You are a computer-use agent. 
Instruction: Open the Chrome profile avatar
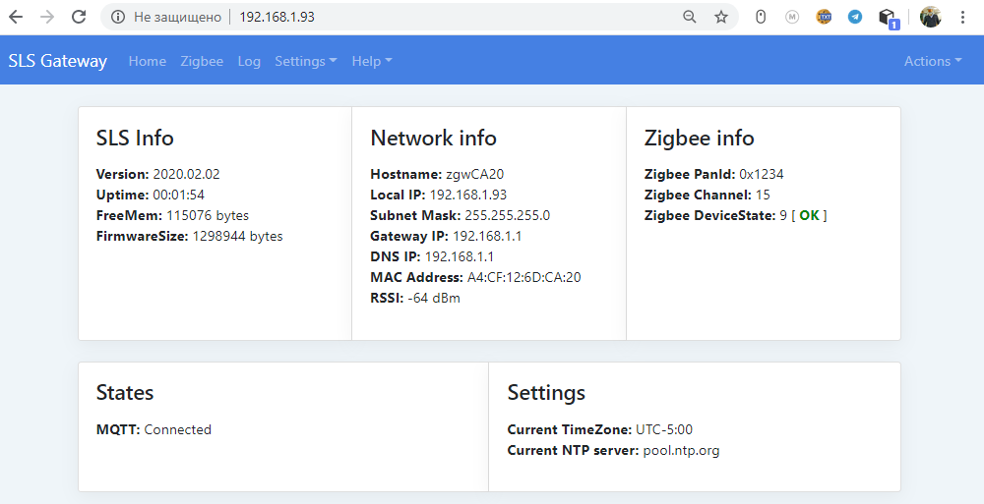pos(930,17)
